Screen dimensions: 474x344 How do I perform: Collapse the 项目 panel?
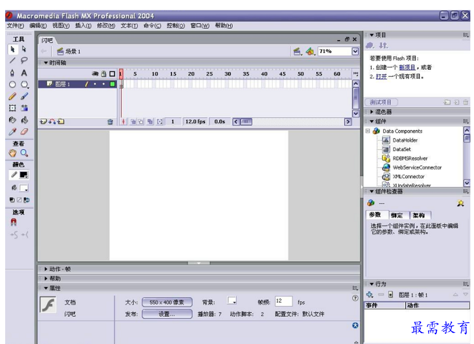point(372,35)
